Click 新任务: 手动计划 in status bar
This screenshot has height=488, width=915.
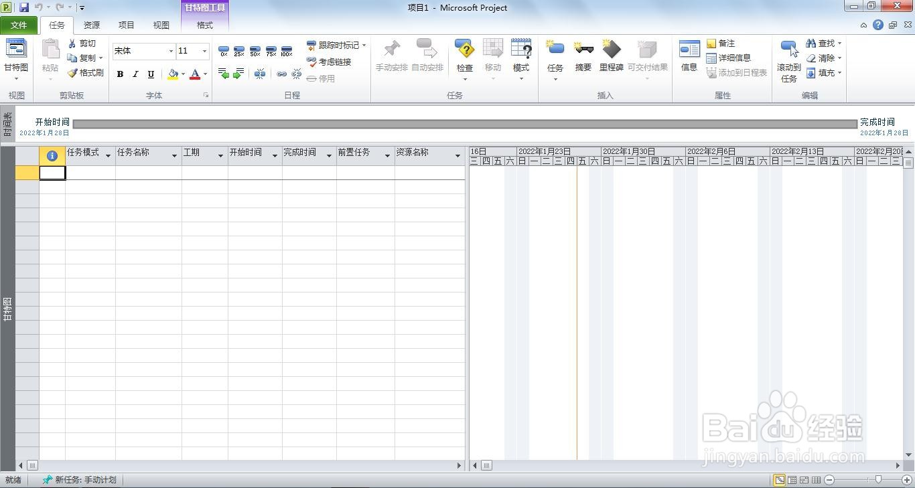pos(79,480)
